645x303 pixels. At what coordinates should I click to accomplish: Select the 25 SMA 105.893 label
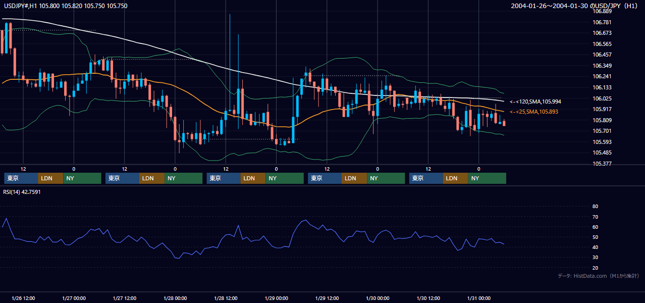pos(534,112)
